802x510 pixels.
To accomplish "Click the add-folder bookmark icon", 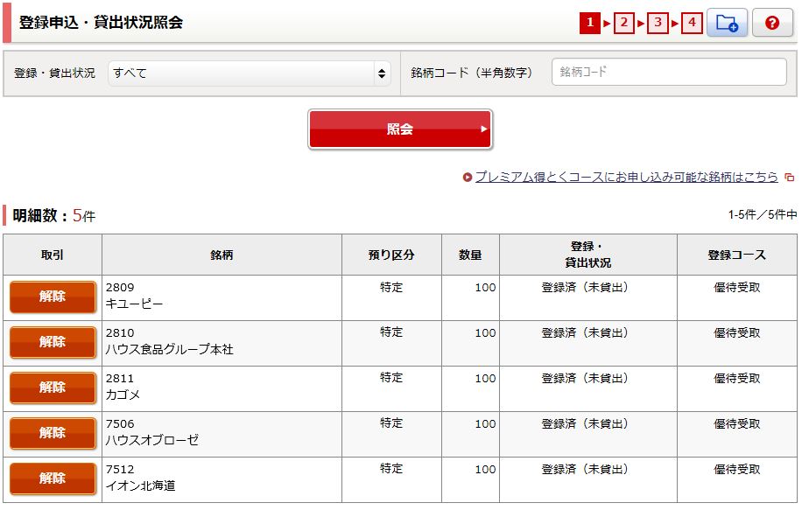I will [x=727, y=24].
